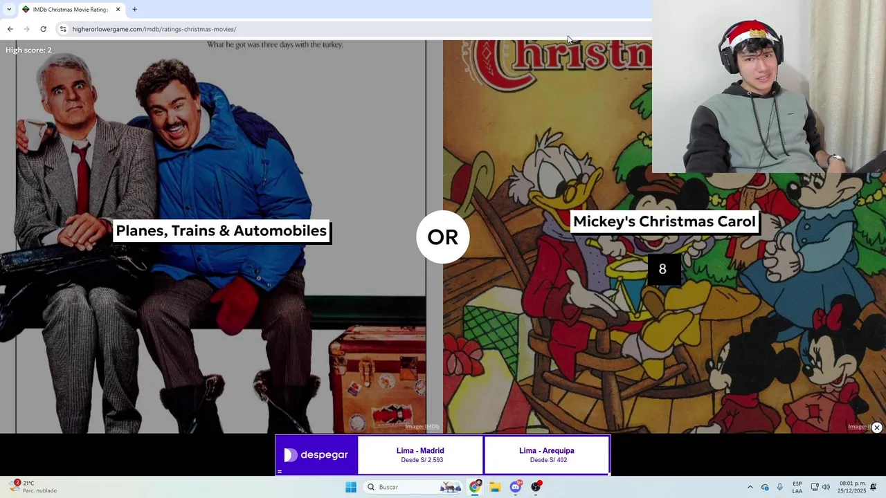Open clock showing 08:01 p. m.
This screenshot has height=498, width=886.
[x=852, y=487]
